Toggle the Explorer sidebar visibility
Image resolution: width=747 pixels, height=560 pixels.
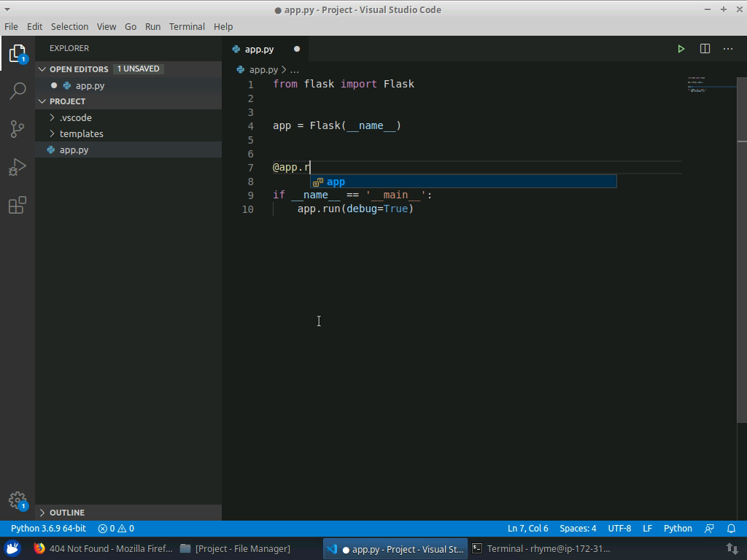coord(18,52)
